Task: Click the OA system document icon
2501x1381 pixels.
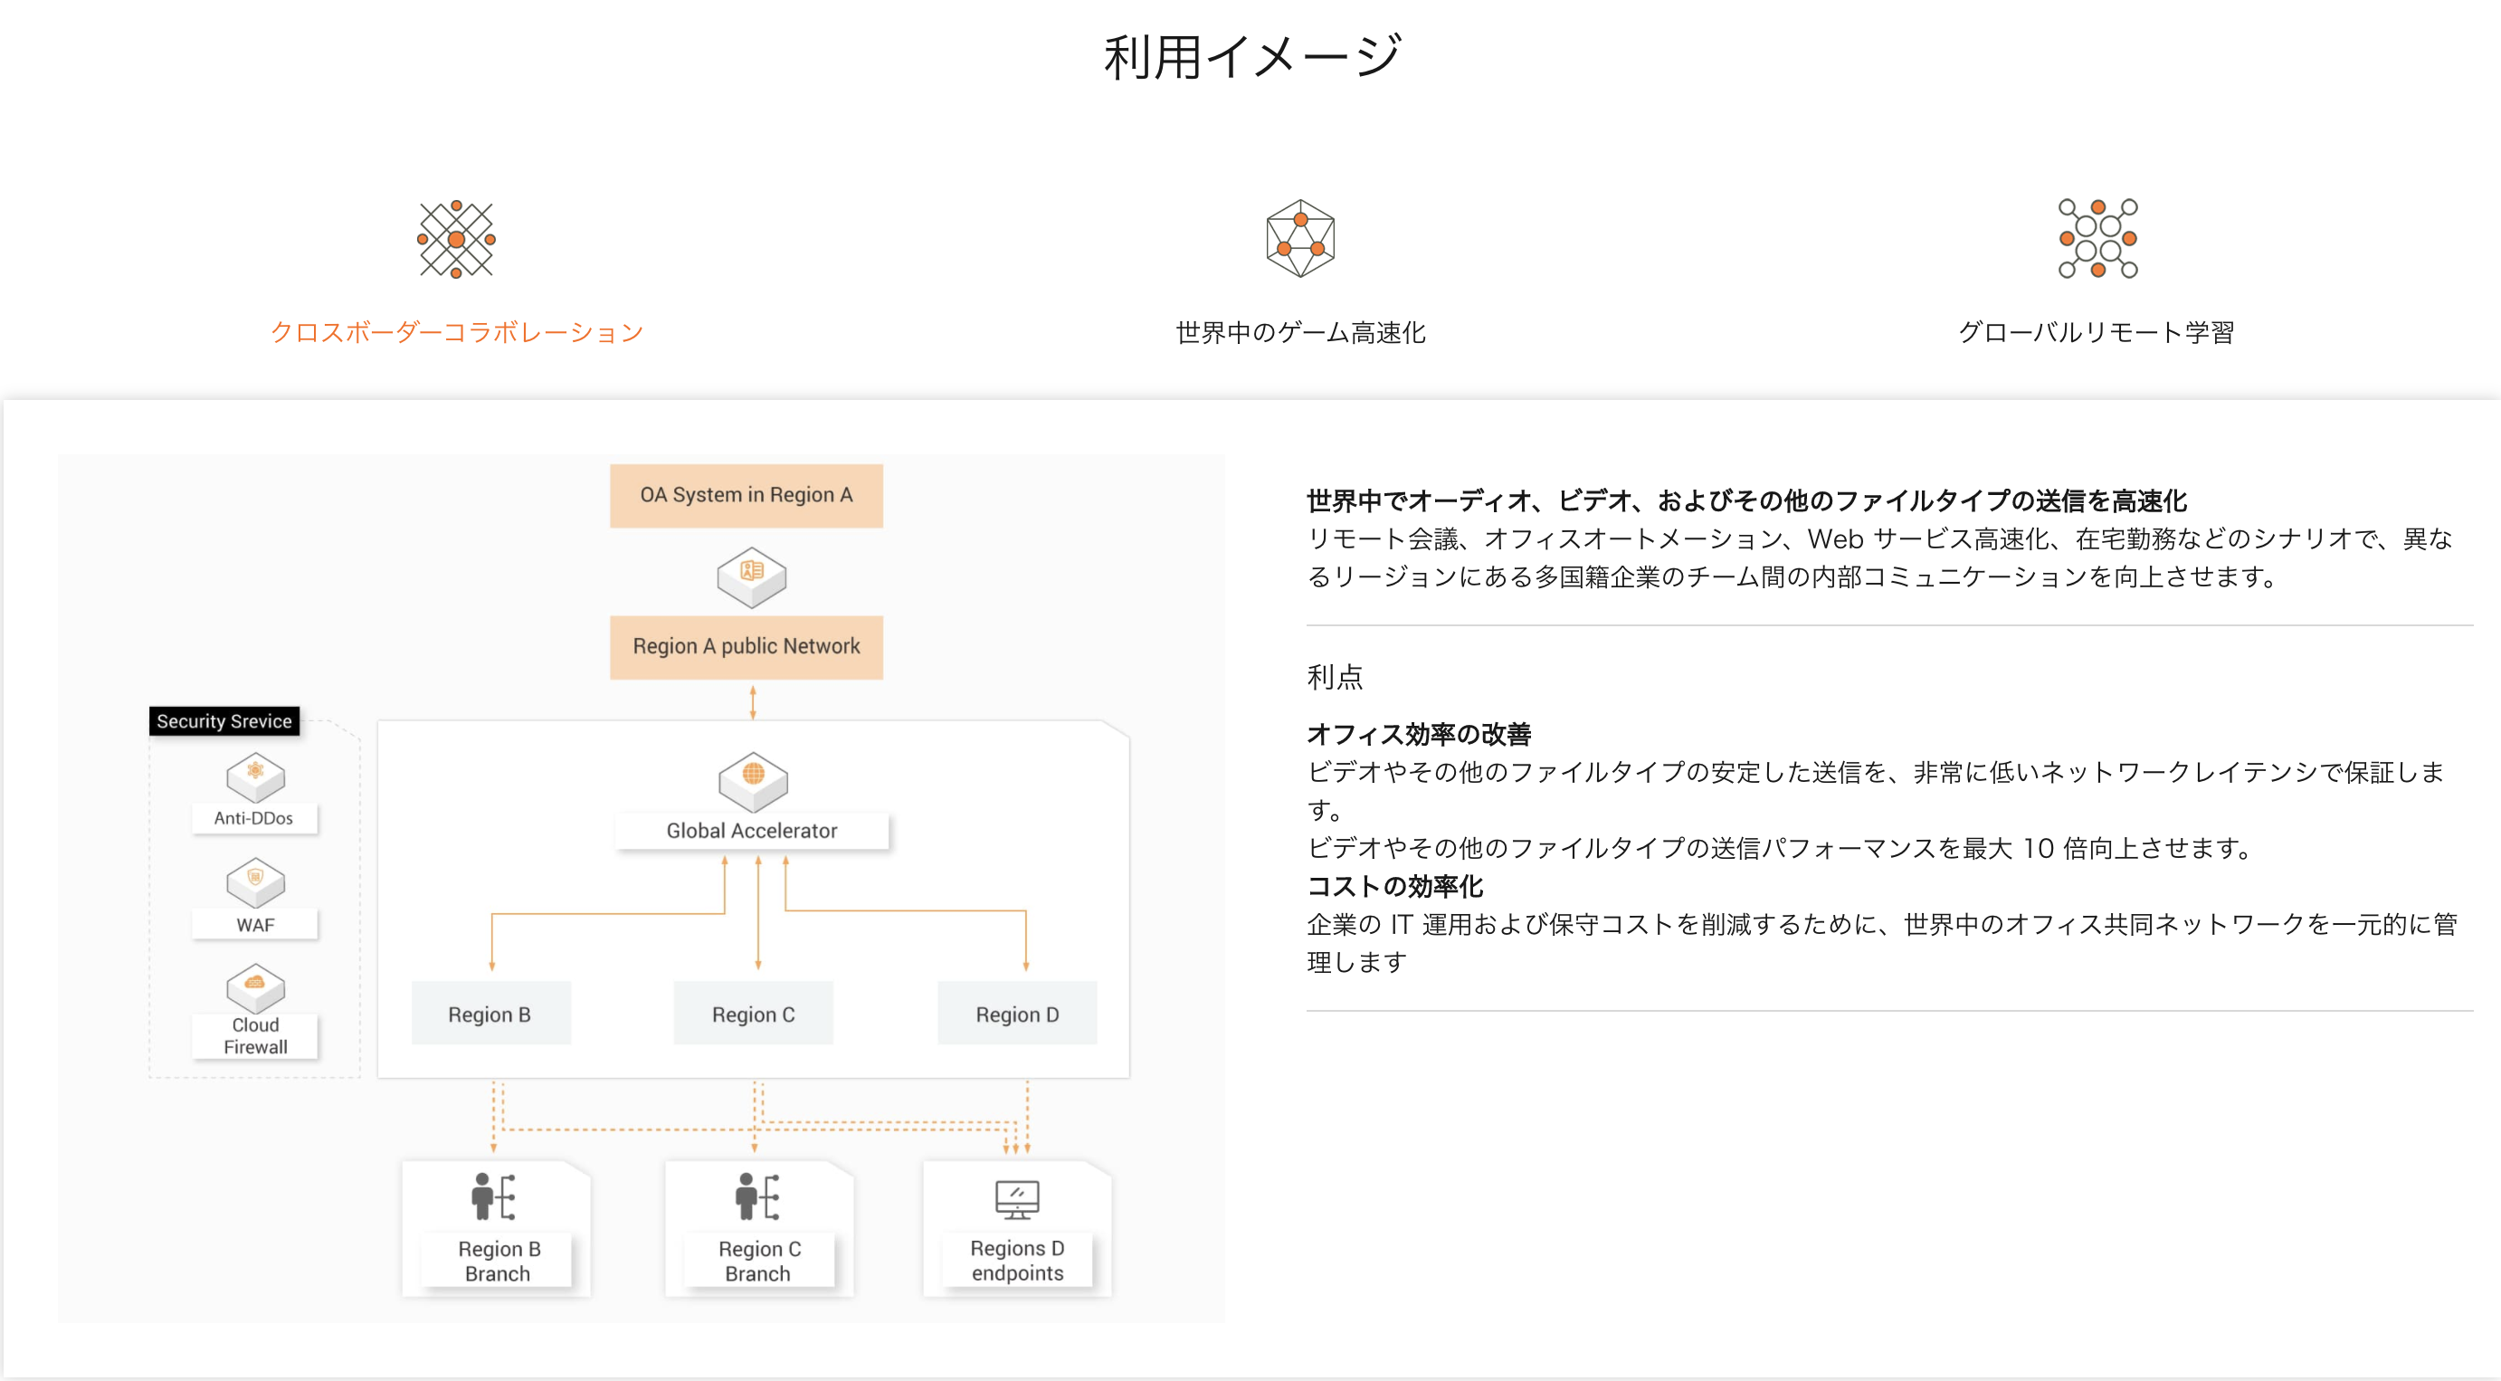Action: click(751, 576)
